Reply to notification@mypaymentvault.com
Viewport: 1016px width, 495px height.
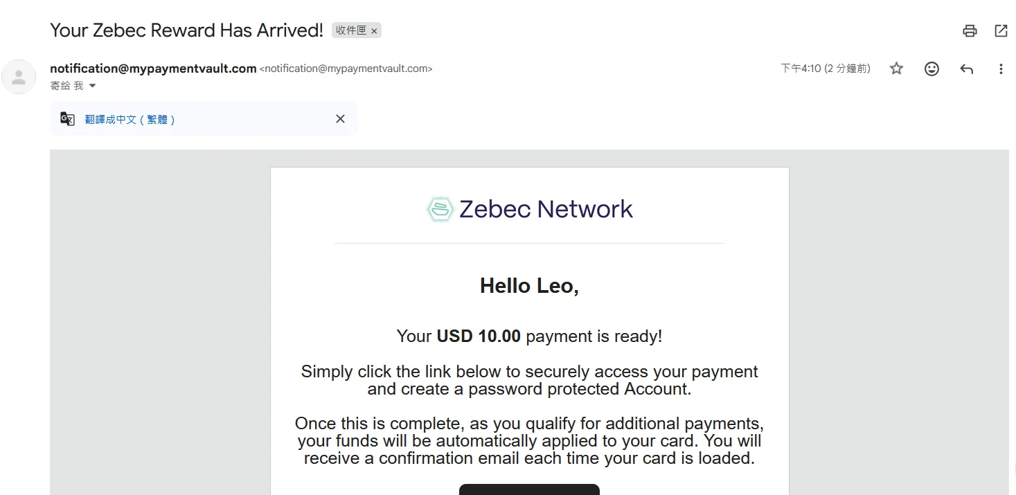tap(966, 69)
